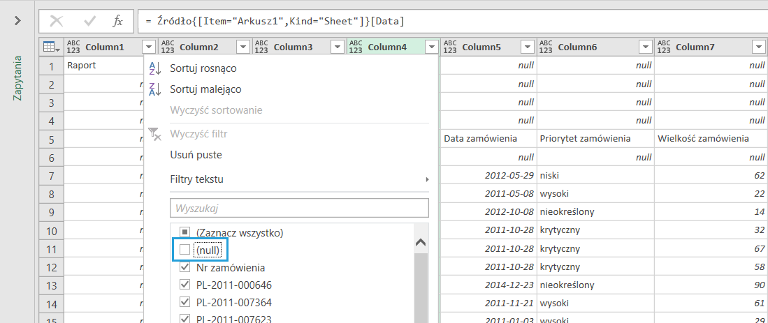Click the Column4 ABC123 data type icon
The image size is (768, 323).
pos(356,47)
